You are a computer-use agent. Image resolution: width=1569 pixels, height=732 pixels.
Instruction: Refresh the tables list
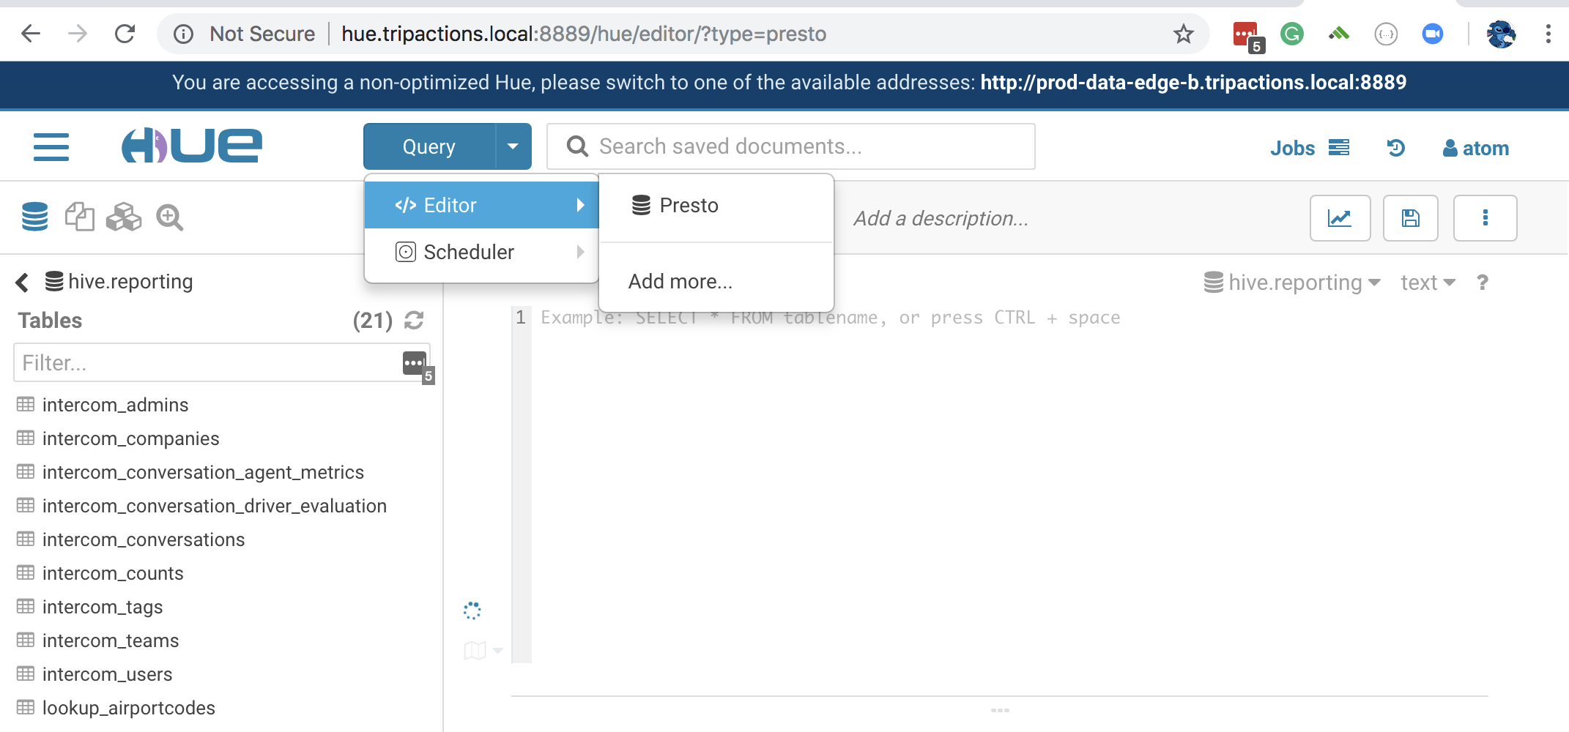coord(414,321)
